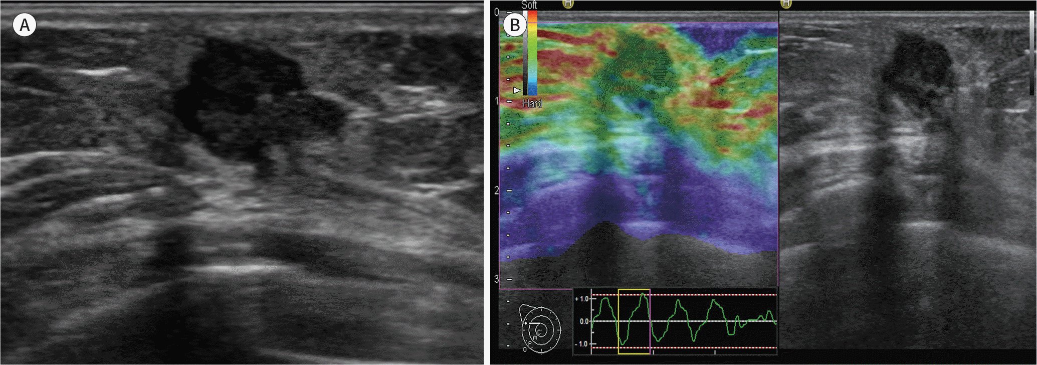Click the H marker above the elastogram
The image size is (1037, 365).
coord(567,3)
